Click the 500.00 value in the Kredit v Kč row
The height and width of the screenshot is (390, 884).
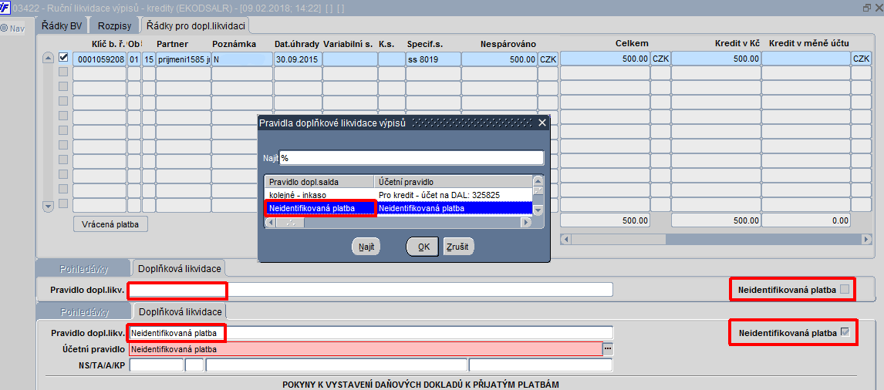715,59
